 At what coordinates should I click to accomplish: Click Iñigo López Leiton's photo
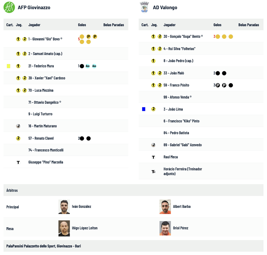pos(64,228)
